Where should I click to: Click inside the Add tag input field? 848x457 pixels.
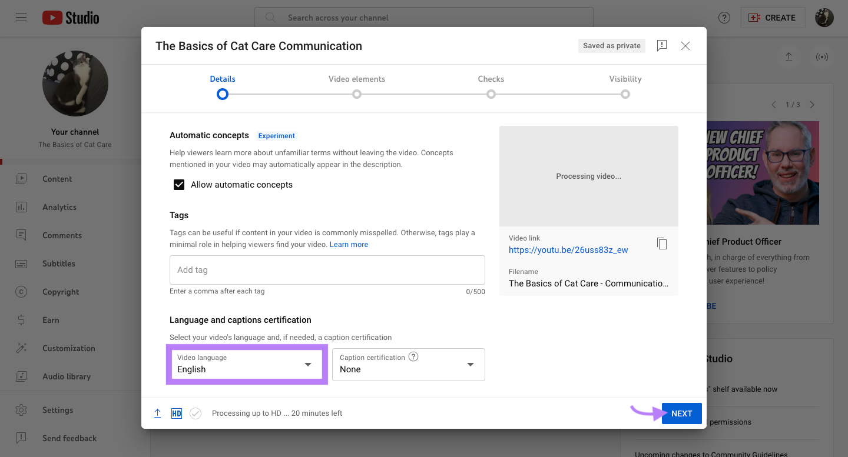click(x=327, y=270)
